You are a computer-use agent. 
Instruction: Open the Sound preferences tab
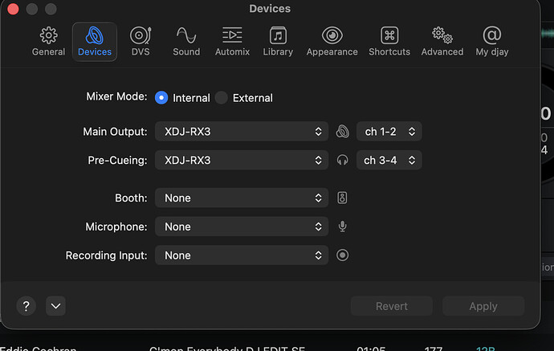[x=186, y=42]
